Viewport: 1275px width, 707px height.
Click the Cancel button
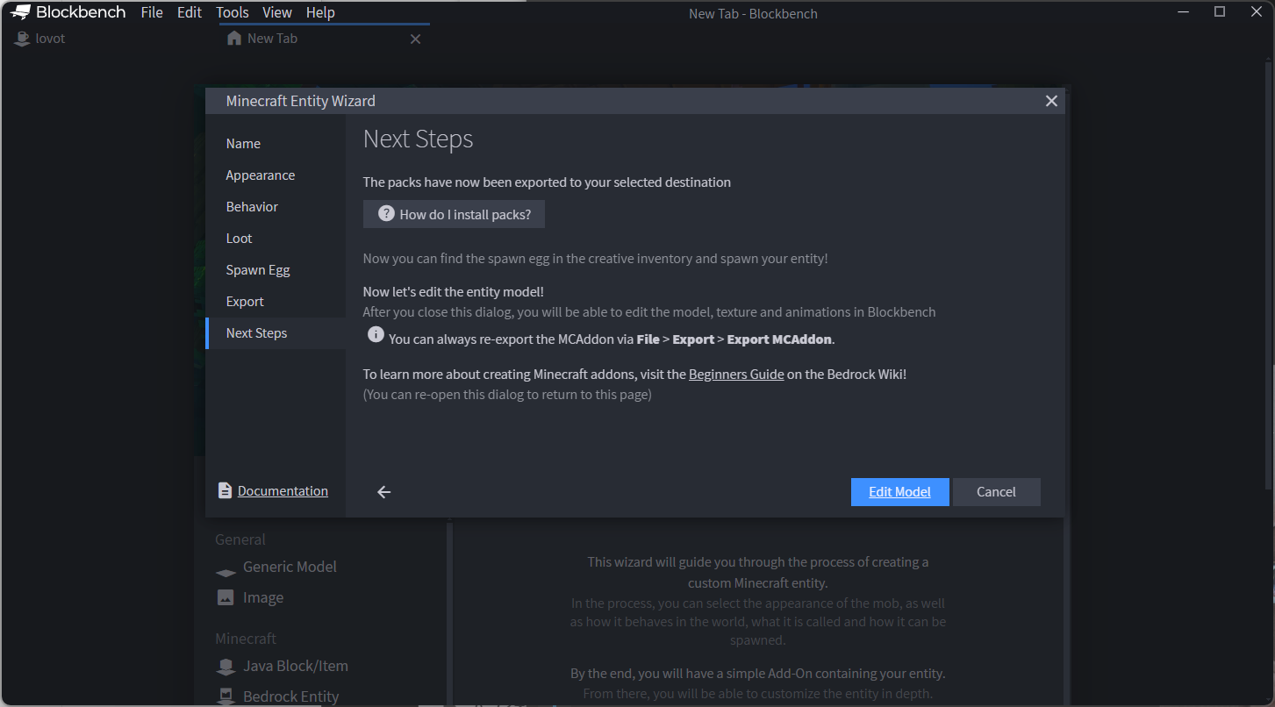[x=996, y=492]
